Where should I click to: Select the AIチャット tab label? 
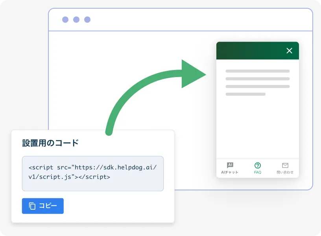(x=230, y=172)
